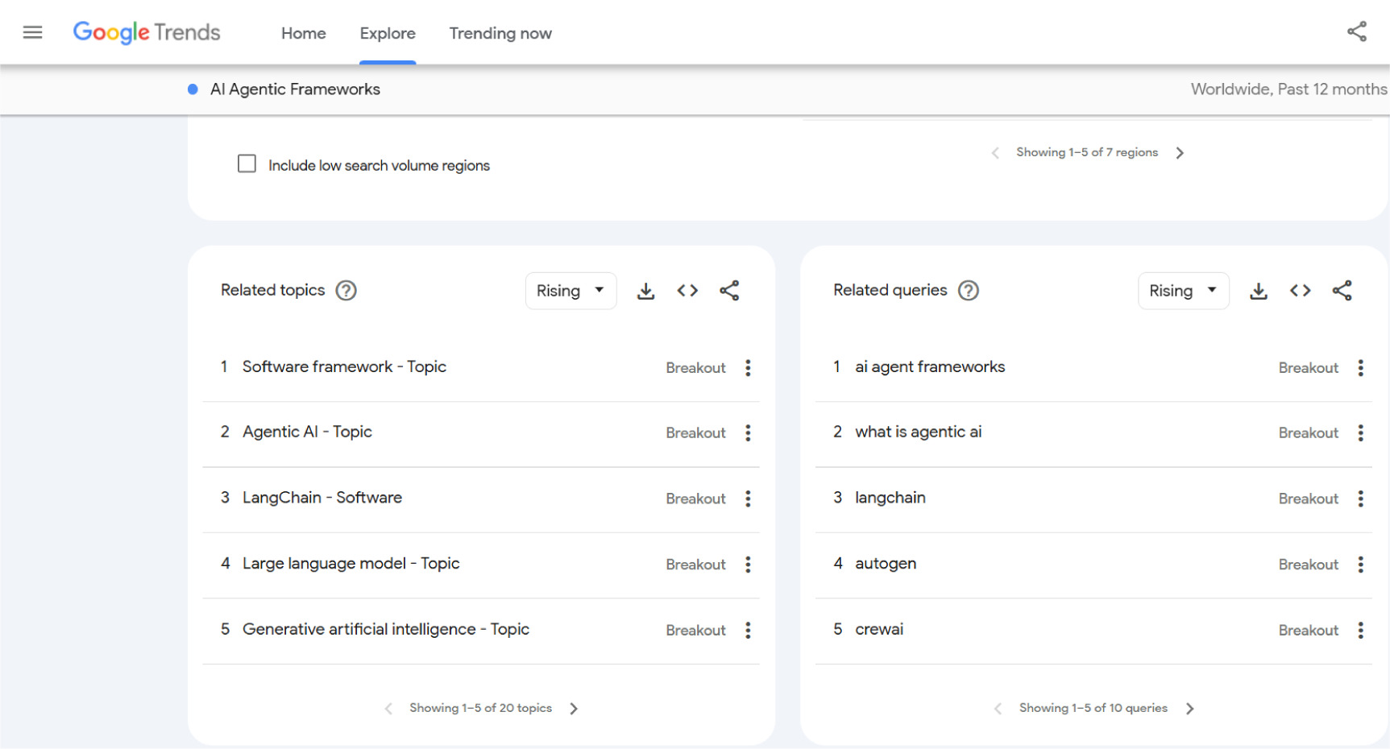Open Generative artificial intelligence - Topic
The image size is (1390, 749).
pos(386,629)
